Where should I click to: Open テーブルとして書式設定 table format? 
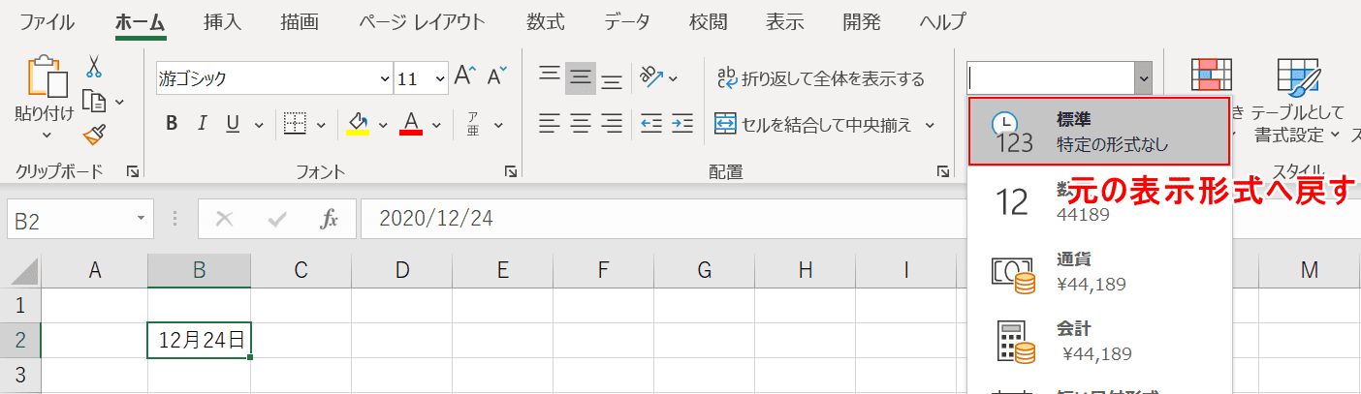click(x=1297, y=99)
